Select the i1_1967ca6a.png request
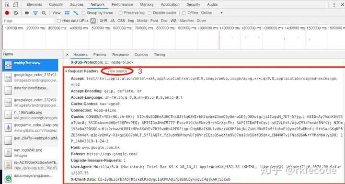Screen dimensions: 345x184 [x=30, y=115]
